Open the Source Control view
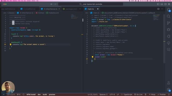 tap(169, 23)
